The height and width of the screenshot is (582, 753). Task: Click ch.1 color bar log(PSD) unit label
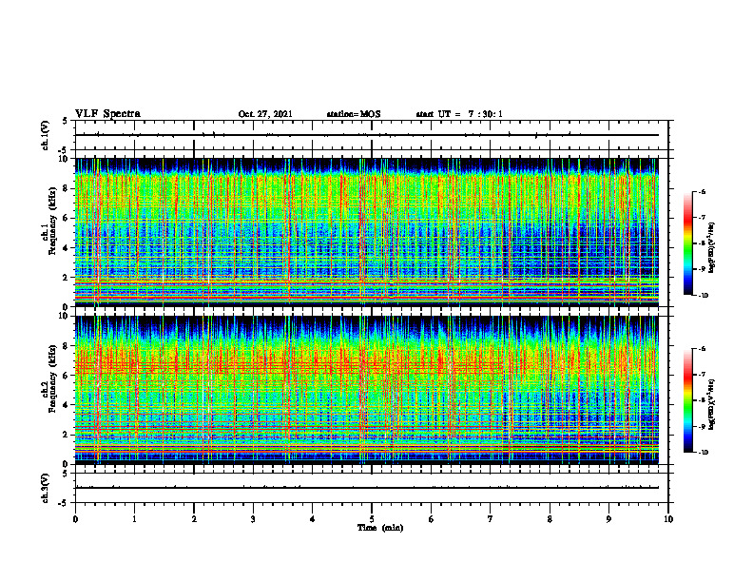click(712, 247)
